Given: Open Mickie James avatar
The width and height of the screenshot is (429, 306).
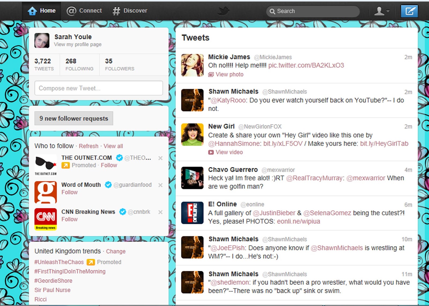Looking at the screenshot, I should pos(192,65).
